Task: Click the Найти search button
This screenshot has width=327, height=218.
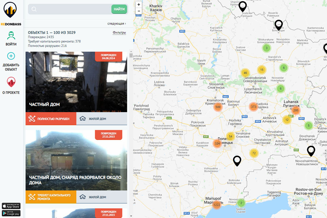Action: point(119,9)
